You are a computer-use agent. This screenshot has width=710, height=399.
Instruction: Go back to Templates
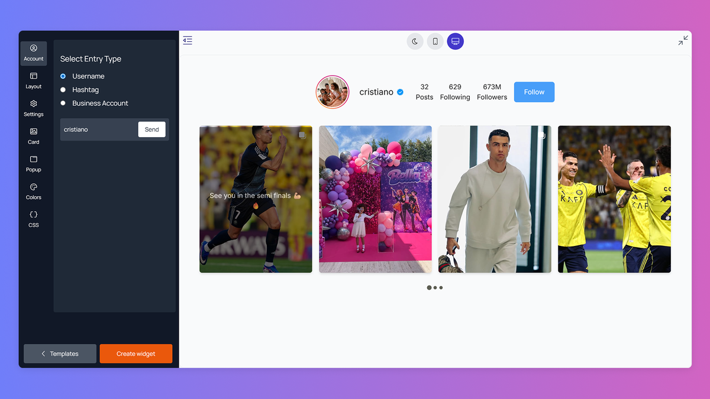60,353
